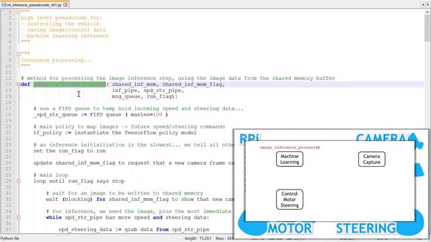Click 'inf_pipe, spd_str_pipe,' parameter line
Image resolution: width=431 pixels, height=242 pixels.
(x=148, y=90)
